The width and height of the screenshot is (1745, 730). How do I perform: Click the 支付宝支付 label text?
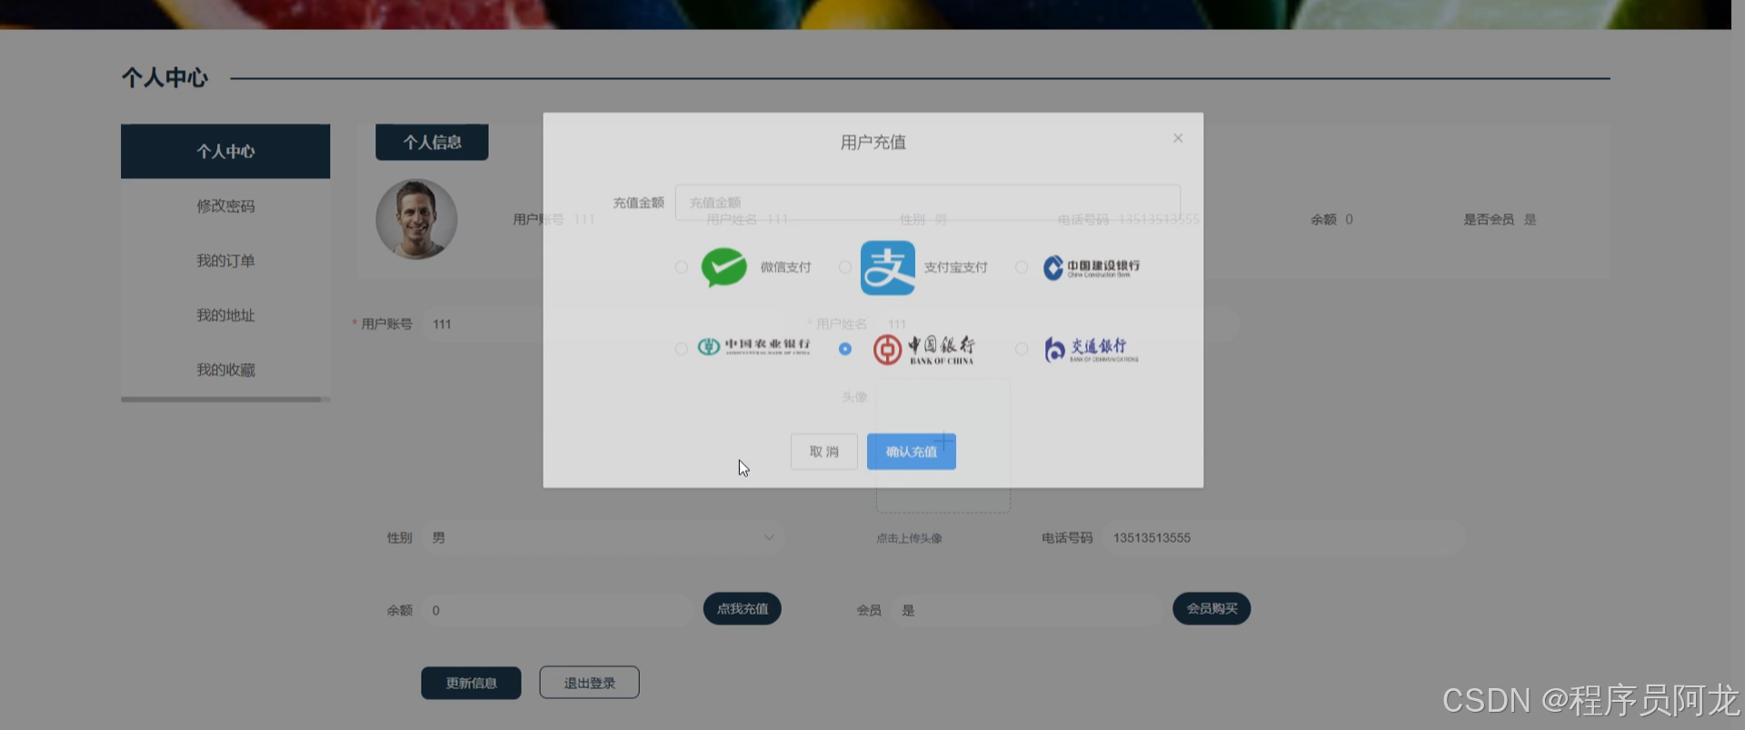pos(955,267)
